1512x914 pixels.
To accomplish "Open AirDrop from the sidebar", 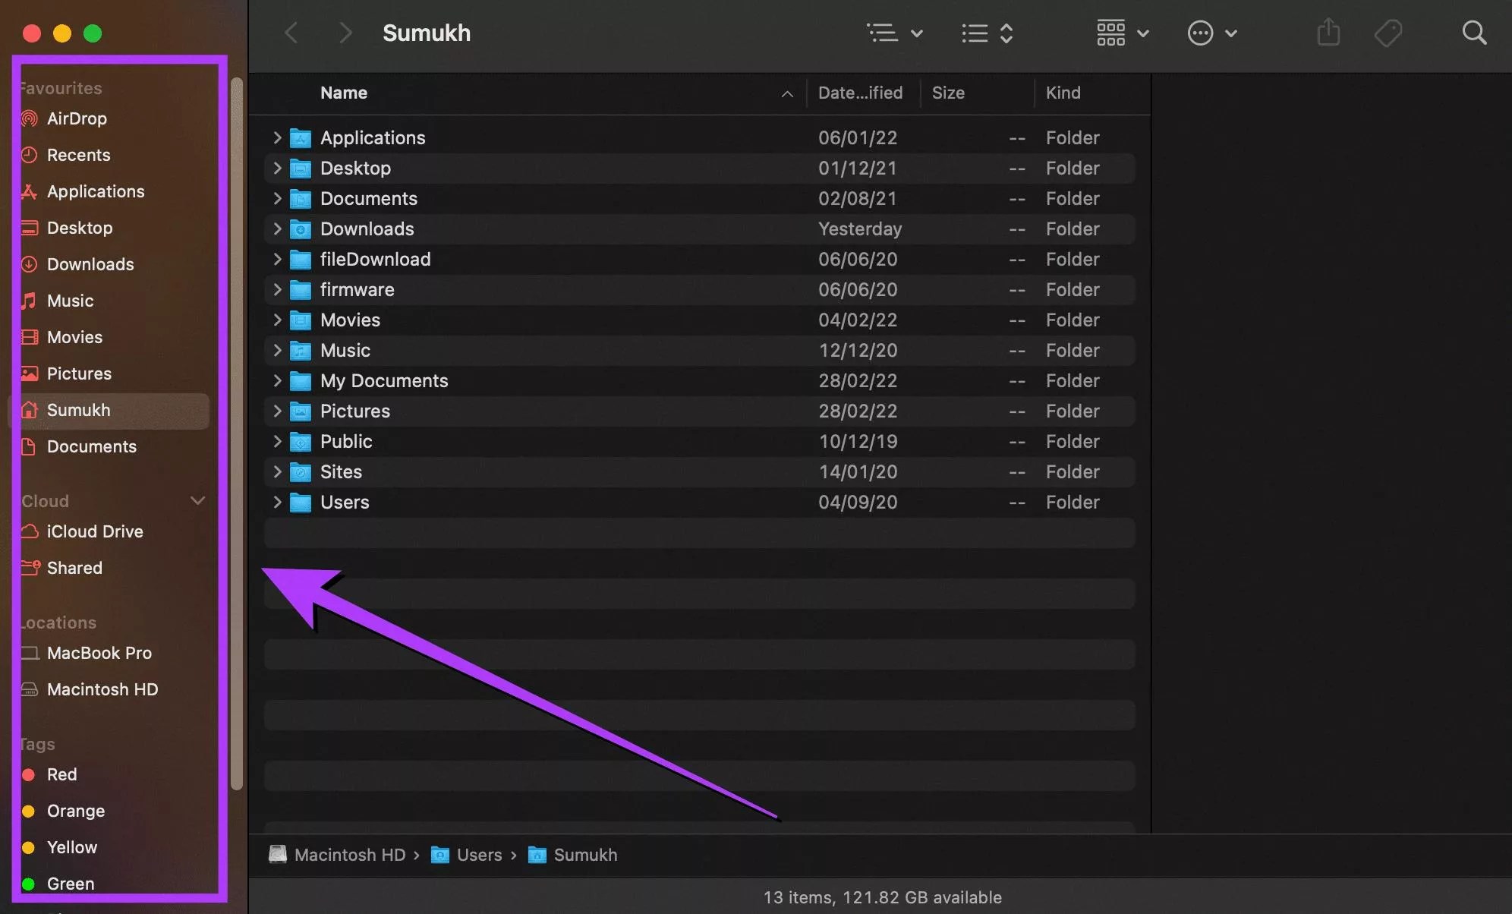I will (x=77, y=118).
